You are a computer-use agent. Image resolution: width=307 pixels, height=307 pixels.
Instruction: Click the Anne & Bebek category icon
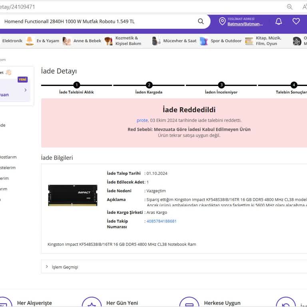[x=67, y=41]
